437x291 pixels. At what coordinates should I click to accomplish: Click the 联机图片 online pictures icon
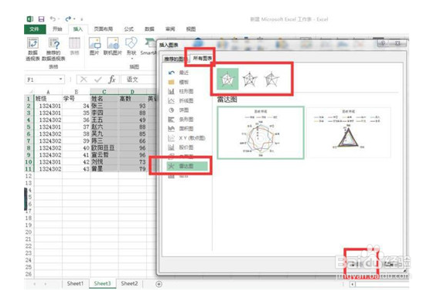(113, 46)
